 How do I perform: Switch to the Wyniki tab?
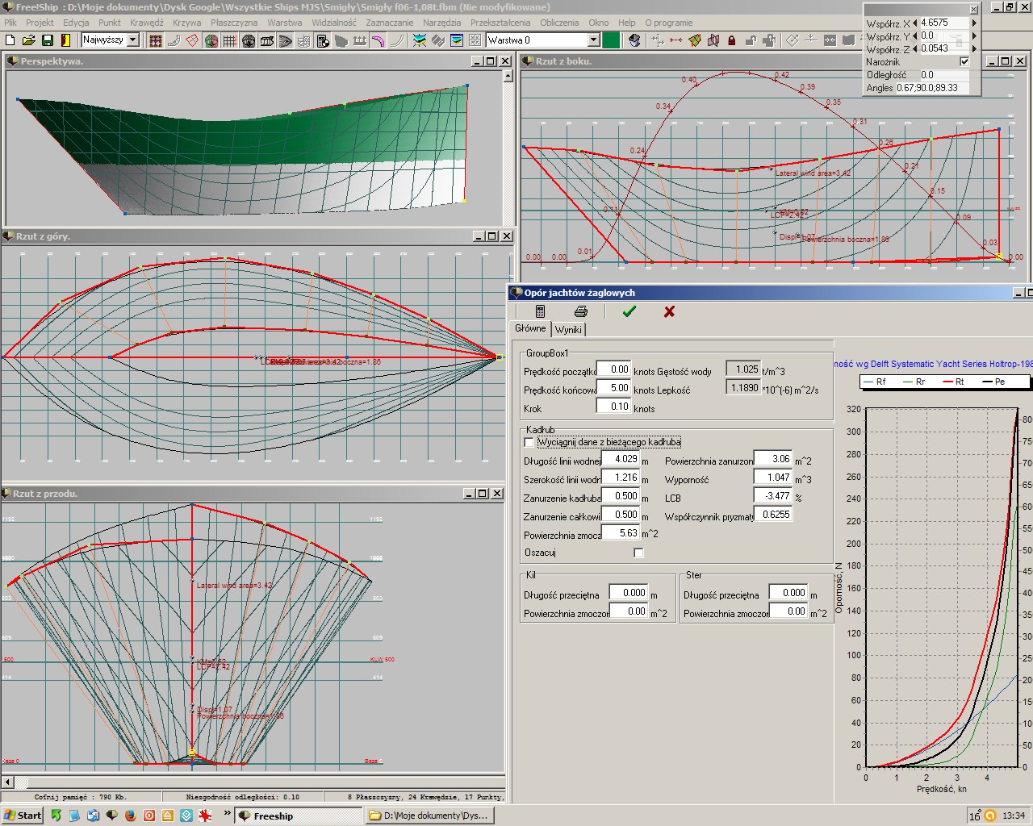(x=568, y=329)
